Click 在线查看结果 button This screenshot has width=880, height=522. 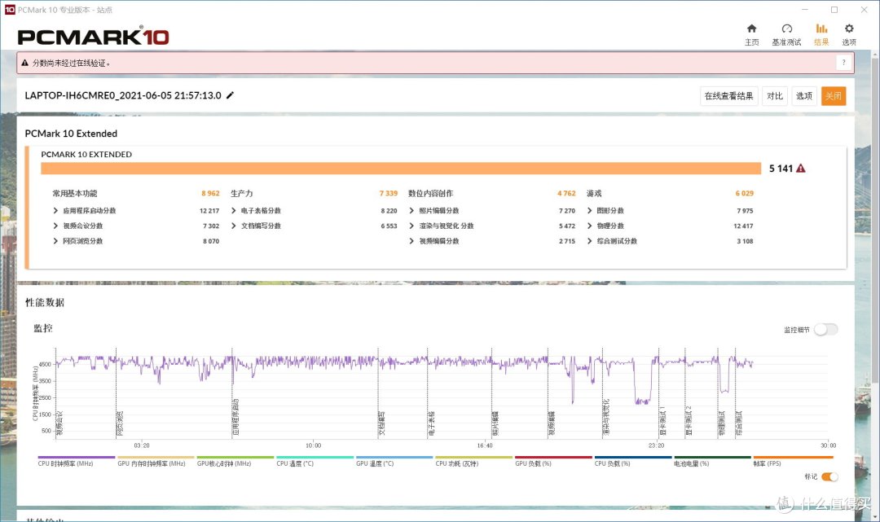click(x=729, y=96)
